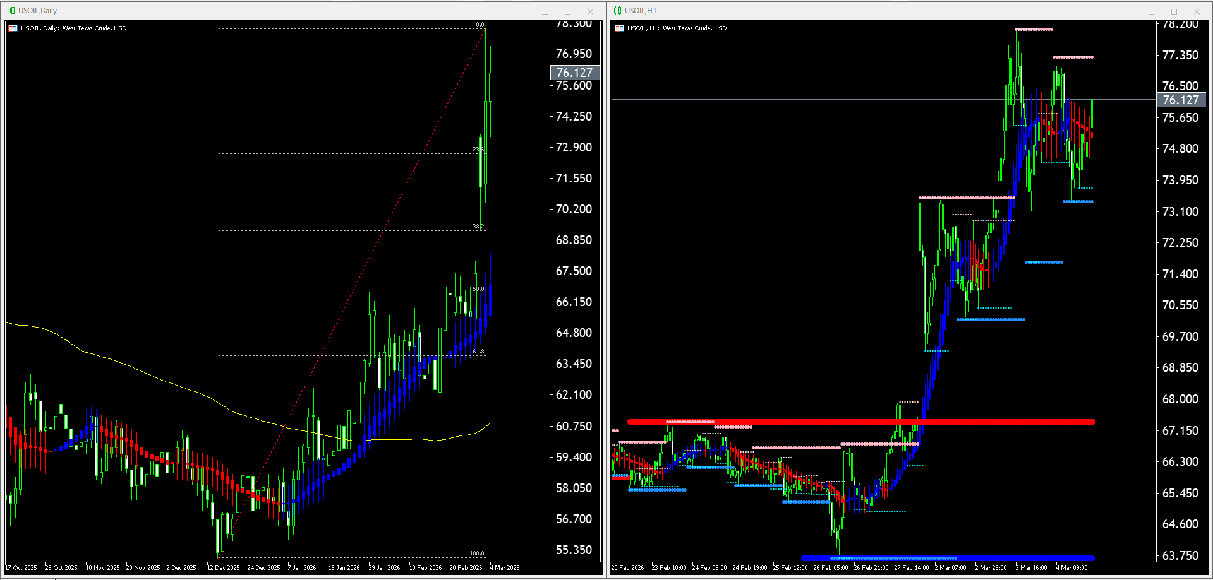Click 70.200 on the Daily price scale

coord(574,209)
